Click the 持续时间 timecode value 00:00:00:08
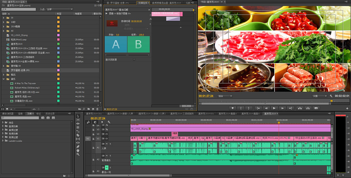 point(136,21)
